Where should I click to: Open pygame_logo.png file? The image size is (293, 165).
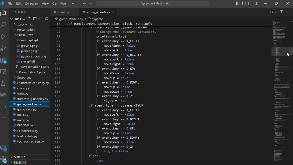(x=33, y=56)
